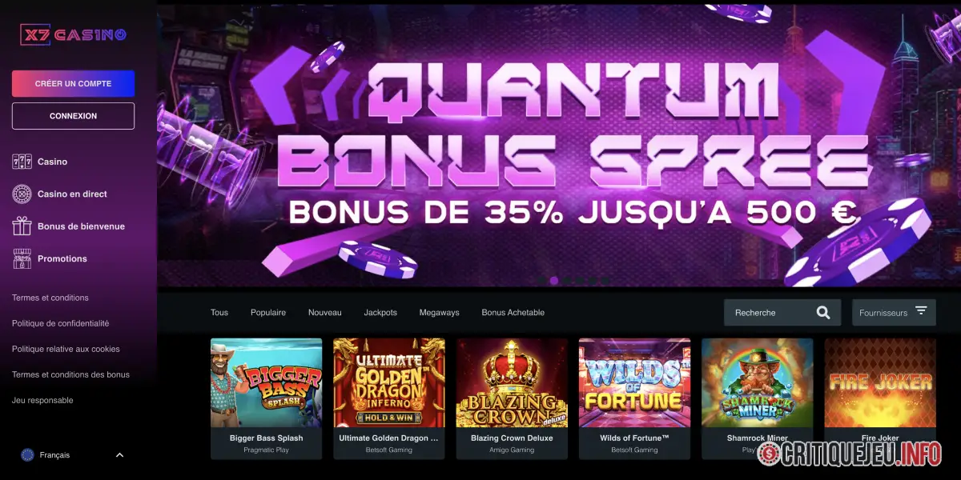Open the Bigger Bass Splash game thumbnail
961x480 pixels.
(266, 383)
